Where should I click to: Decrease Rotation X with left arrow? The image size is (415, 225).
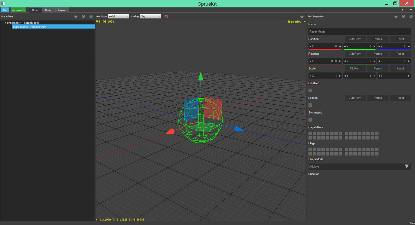click(310, 61)
